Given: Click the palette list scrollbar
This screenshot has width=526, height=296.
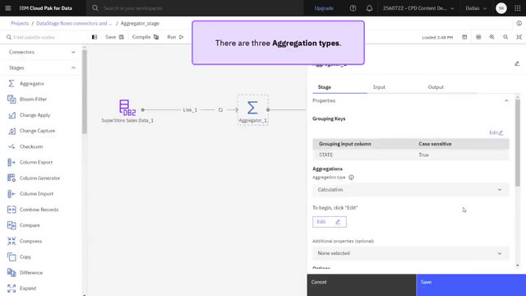Looking at the screenshot, I should pos(84,91).
